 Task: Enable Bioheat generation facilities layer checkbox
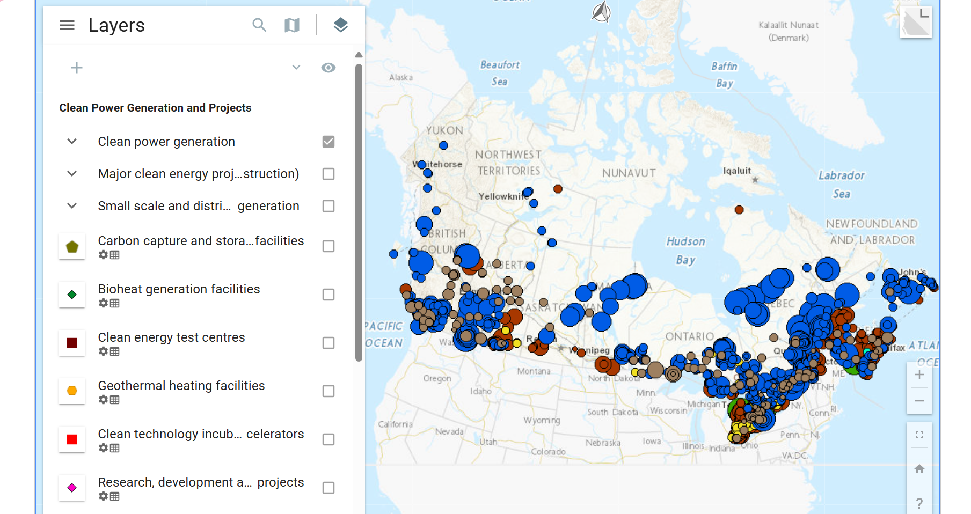tap(328, 295)
